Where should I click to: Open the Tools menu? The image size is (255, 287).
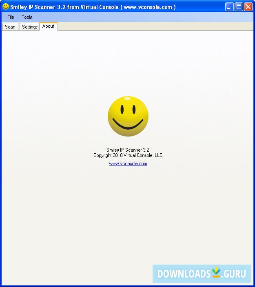(27, 17)
